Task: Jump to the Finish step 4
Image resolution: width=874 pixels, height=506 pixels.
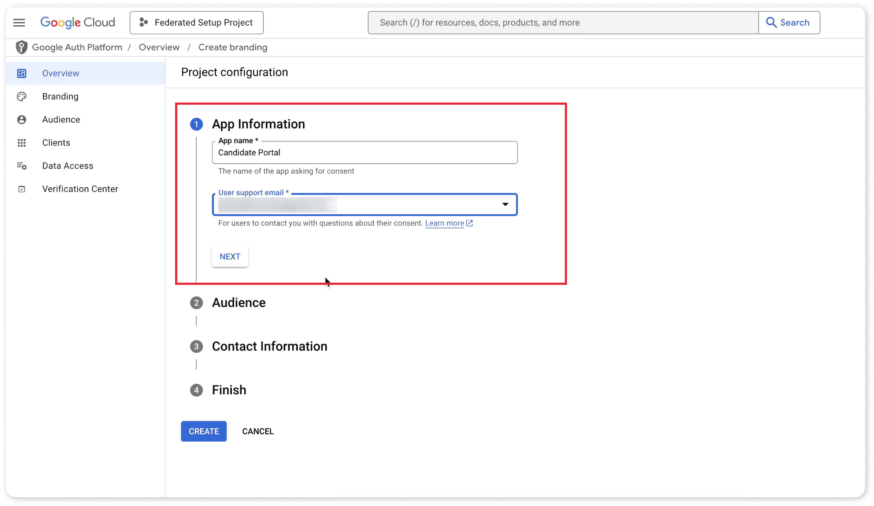Action: pyautogui.click(x=229, y=390)
